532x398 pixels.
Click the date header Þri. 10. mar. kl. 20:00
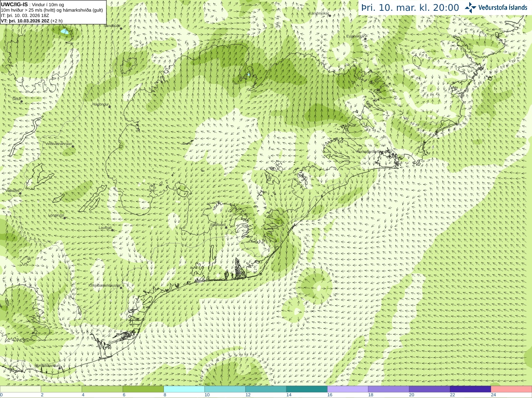pyautogui.click(x=410, y=8)
